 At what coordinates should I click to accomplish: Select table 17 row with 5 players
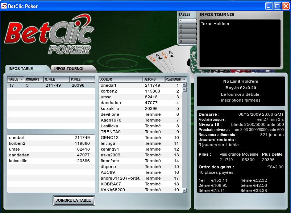(51, 85)
